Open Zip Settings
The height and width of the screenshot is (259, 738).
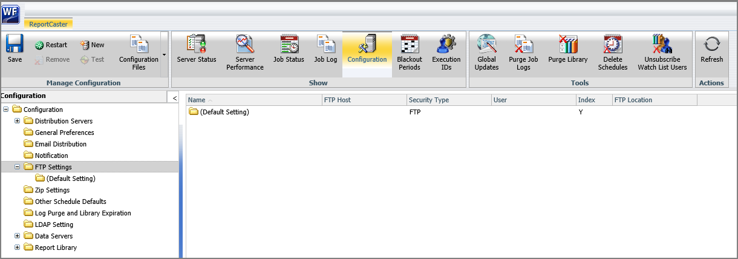click(x=47, y=190)
